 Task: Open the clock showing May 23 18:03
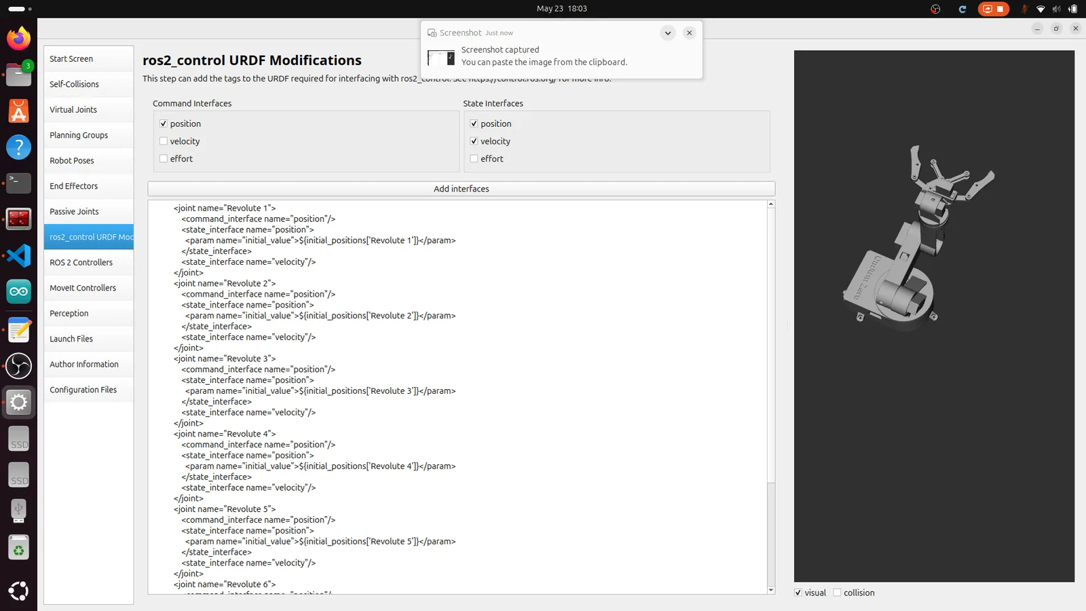pyautogui.click(x=561, y=9)
